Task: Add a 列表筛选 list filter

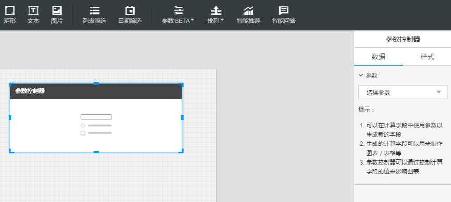Action: click(x=94, y=15)
